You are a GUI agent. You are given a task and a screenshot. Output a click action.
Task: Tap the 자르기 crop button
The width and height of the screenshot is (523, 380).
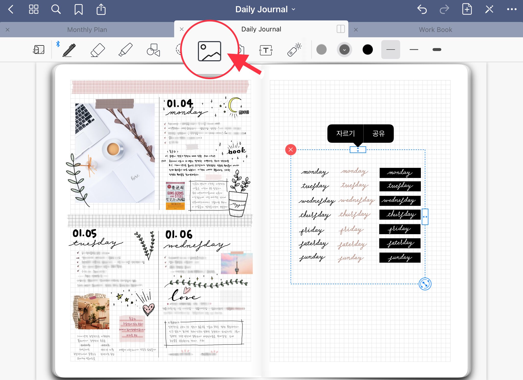pos(345,133)
